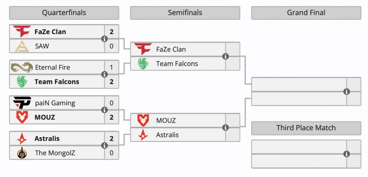Screen dimensions: 368x177
Task: Open info for Eternal Fire vs Falcons match
Action: coord(104,74)
